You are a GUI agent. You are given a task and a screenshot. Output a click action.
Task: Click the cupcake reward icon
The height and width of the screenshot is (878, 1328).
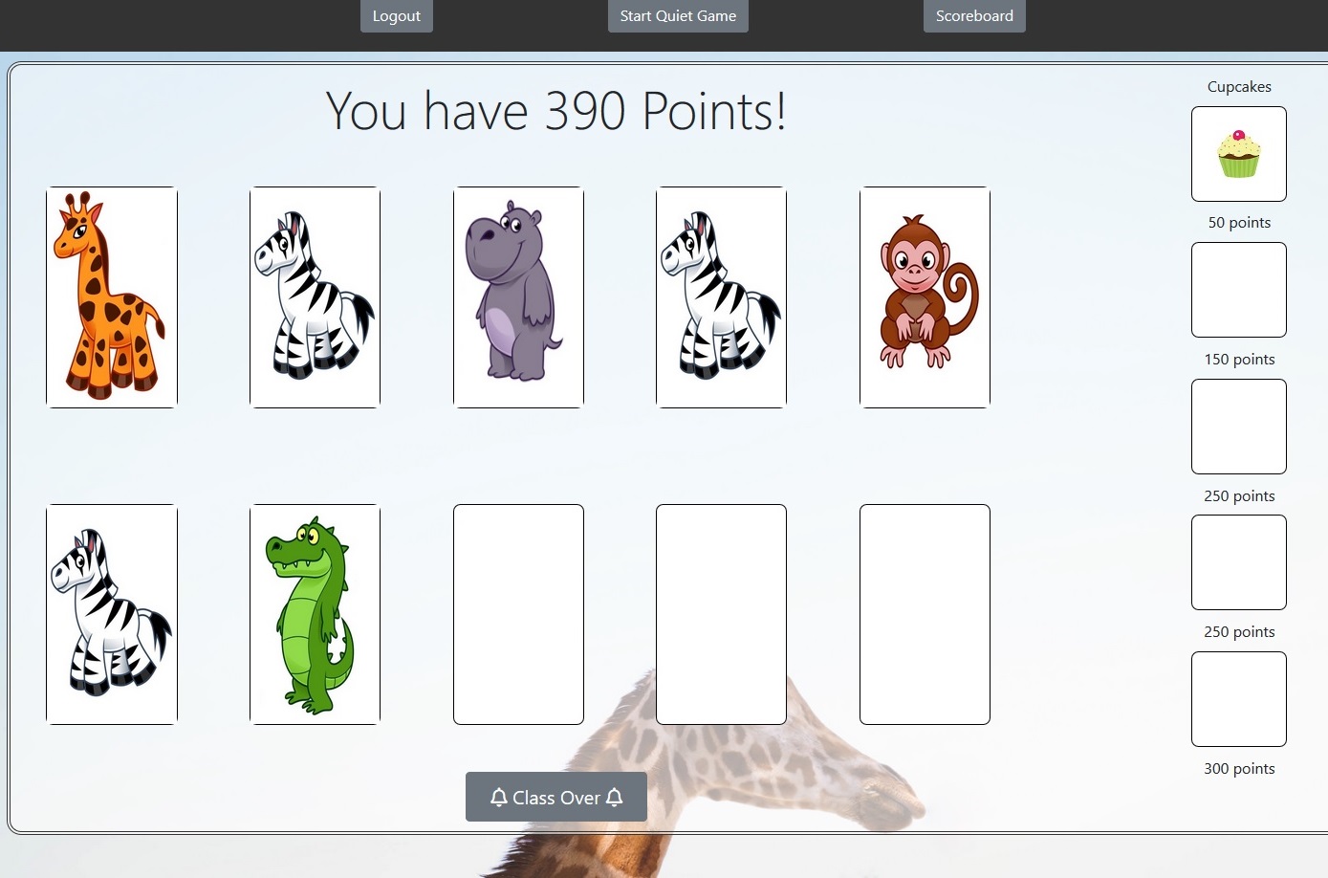click(1239, 154)
